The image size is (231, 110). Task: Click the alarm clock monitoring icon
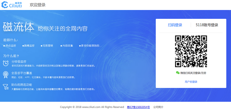pos(6,63)
